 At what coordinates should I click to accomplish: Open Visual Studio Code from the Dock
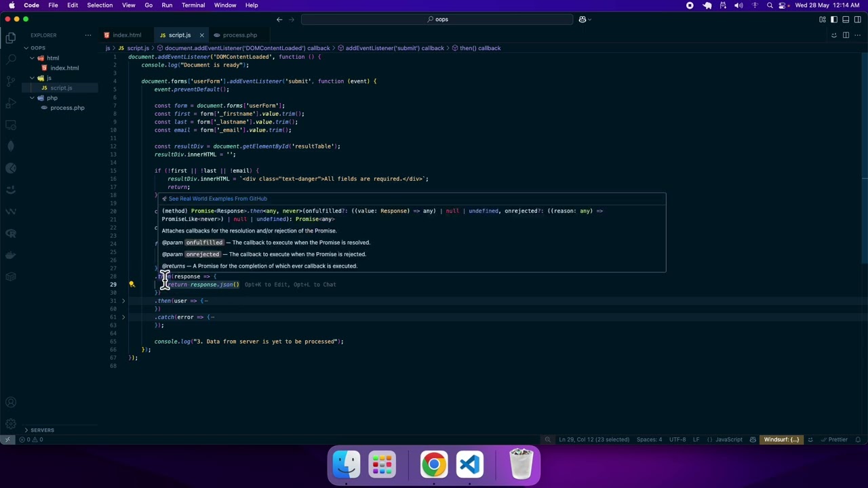pyautogui.click(x=469, y=465)
